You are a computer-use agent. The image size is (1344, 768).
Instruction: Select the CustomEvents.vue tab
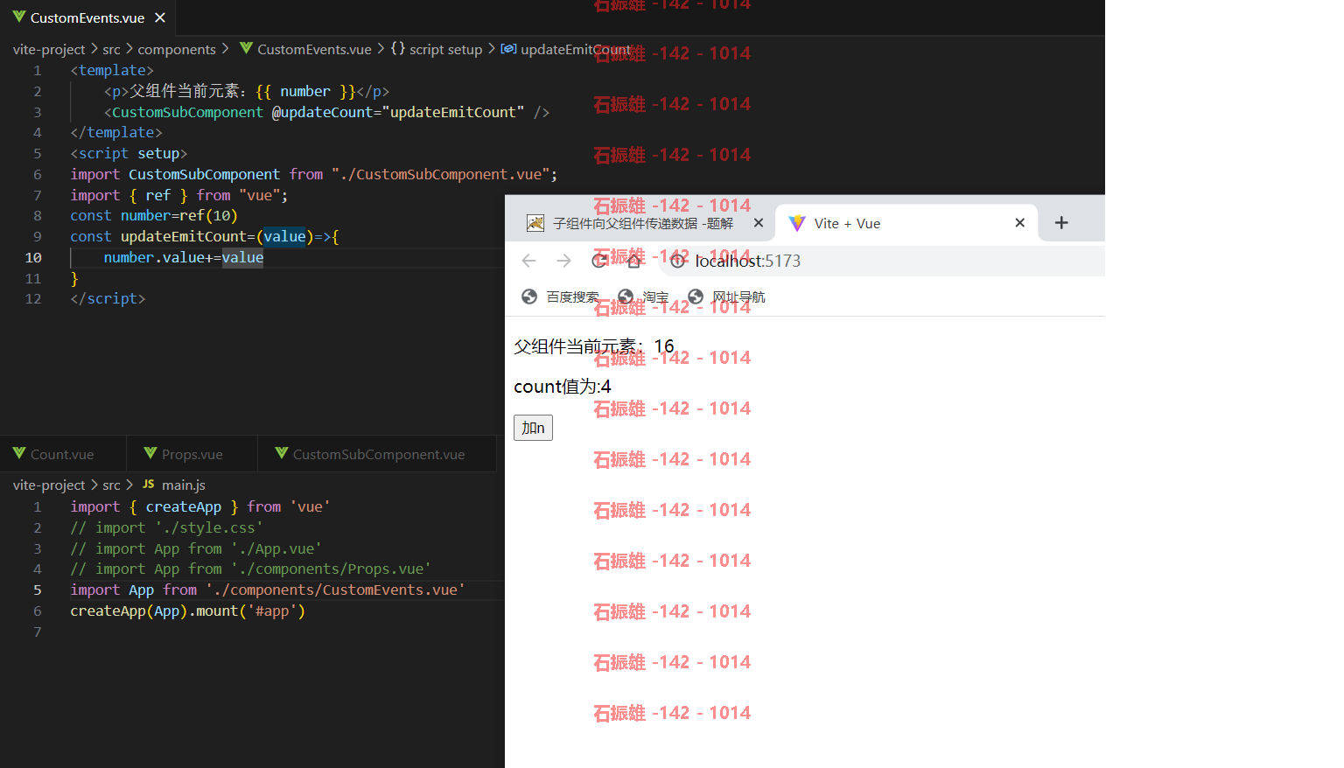pyautogui.click(x=87, y=17)
